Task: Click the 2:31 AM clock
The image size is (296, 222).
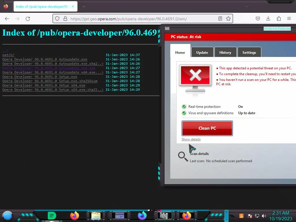Action: coord(280,213)
